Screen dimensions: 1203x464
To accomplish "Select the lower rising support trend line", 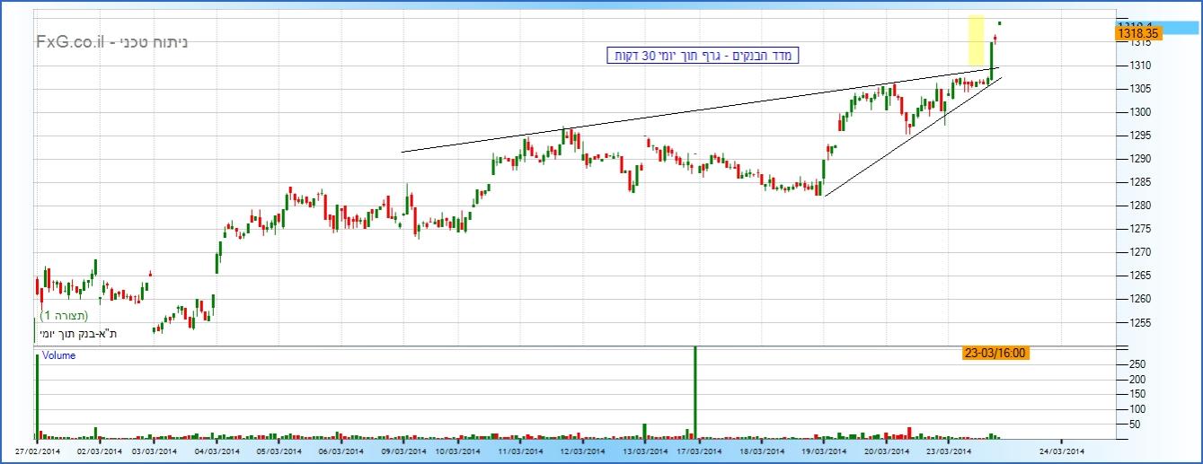I will pyautogui.click(x=907, y=137).
